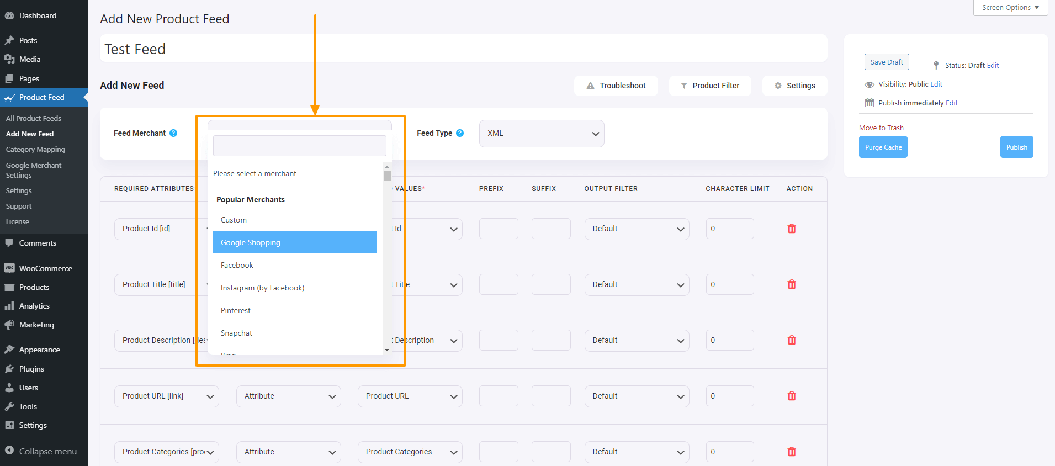Click Move to Trash link

tap(881, 128)
